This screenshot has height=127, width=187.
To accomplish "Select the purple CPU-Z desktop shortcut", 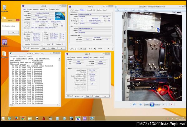I will click(x=5, y=43).
